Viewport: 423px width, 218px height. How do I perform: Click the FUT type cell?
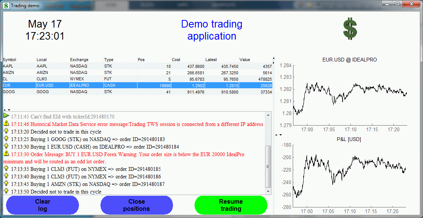(120, 79)
